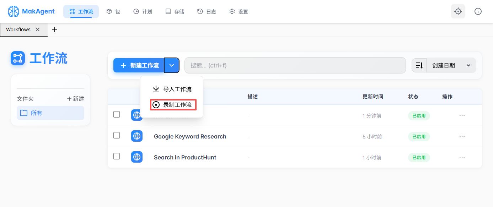Click the 新建工作流 button
493x207 pixels.
click(139, 65)
